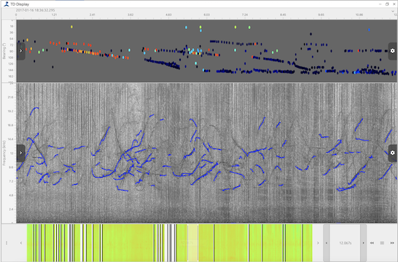
Task: Click the rewind double-arrow playback button
Action: 372,243
